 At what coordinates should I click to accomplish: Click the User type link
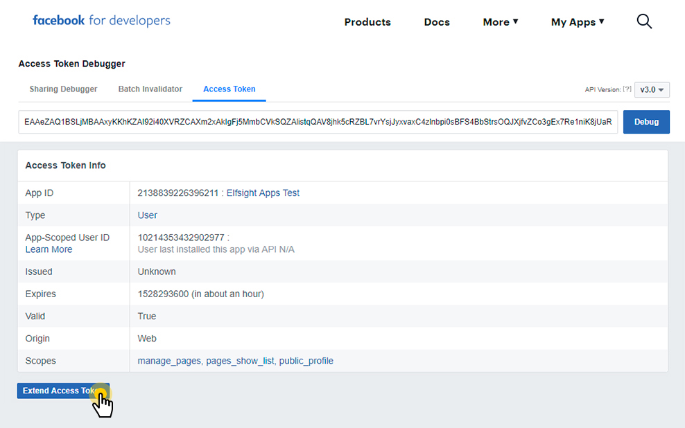click(x=147, y=215)
